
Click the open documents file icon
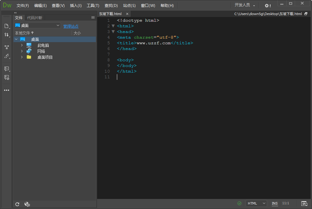coord(7,26)
